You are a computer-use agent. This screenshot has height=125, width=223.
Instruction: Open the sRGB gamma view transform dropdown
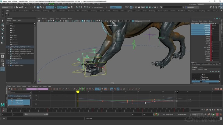tap(142, 21)
